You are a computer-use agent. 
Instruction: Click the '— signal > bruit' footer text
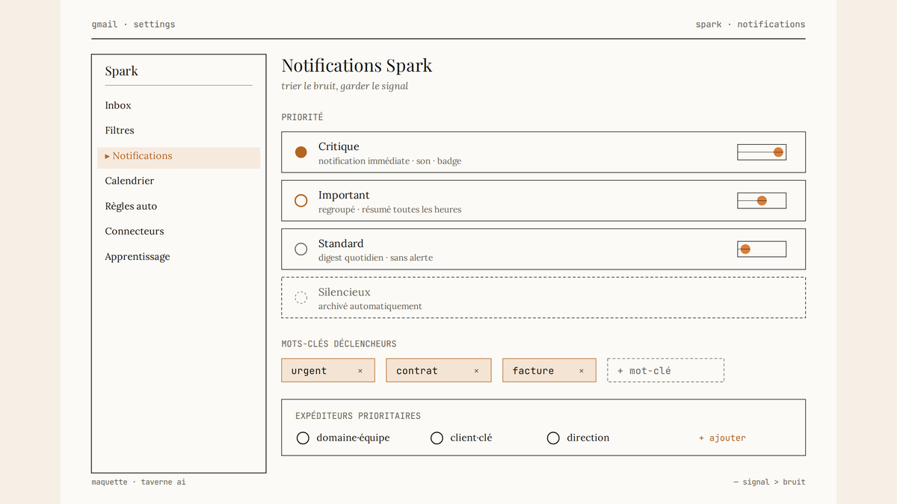pyautogui.click(x=769, y=482)
